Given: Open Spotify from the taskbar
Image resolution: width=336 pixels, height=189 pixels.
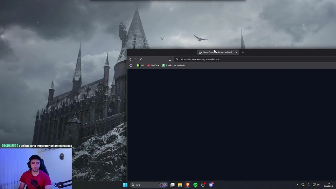Looking at the screenshot, I should [x=195, y=185].
